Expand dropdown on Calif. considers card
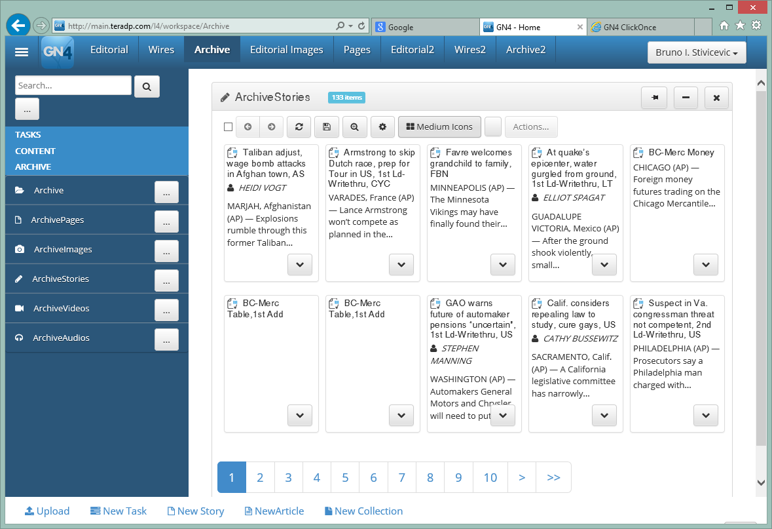 pyautogui.click(x=604, y=416)
